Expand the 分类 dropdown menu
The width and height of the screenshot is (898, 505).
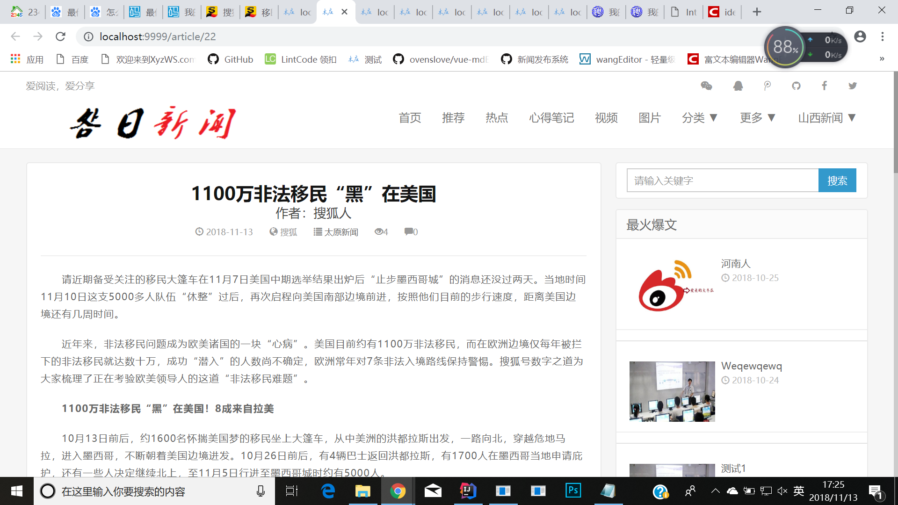tap(699, 118)
